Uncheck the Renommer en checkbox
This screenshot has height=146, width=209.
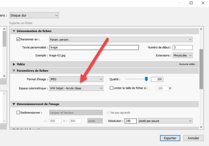(x=18, y=39)
